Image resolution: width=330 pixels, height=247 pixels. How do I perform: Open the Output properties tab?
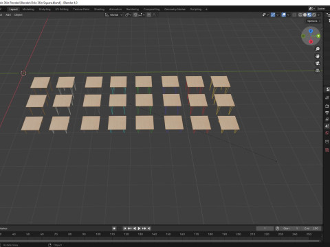click(x=327, y=113)
